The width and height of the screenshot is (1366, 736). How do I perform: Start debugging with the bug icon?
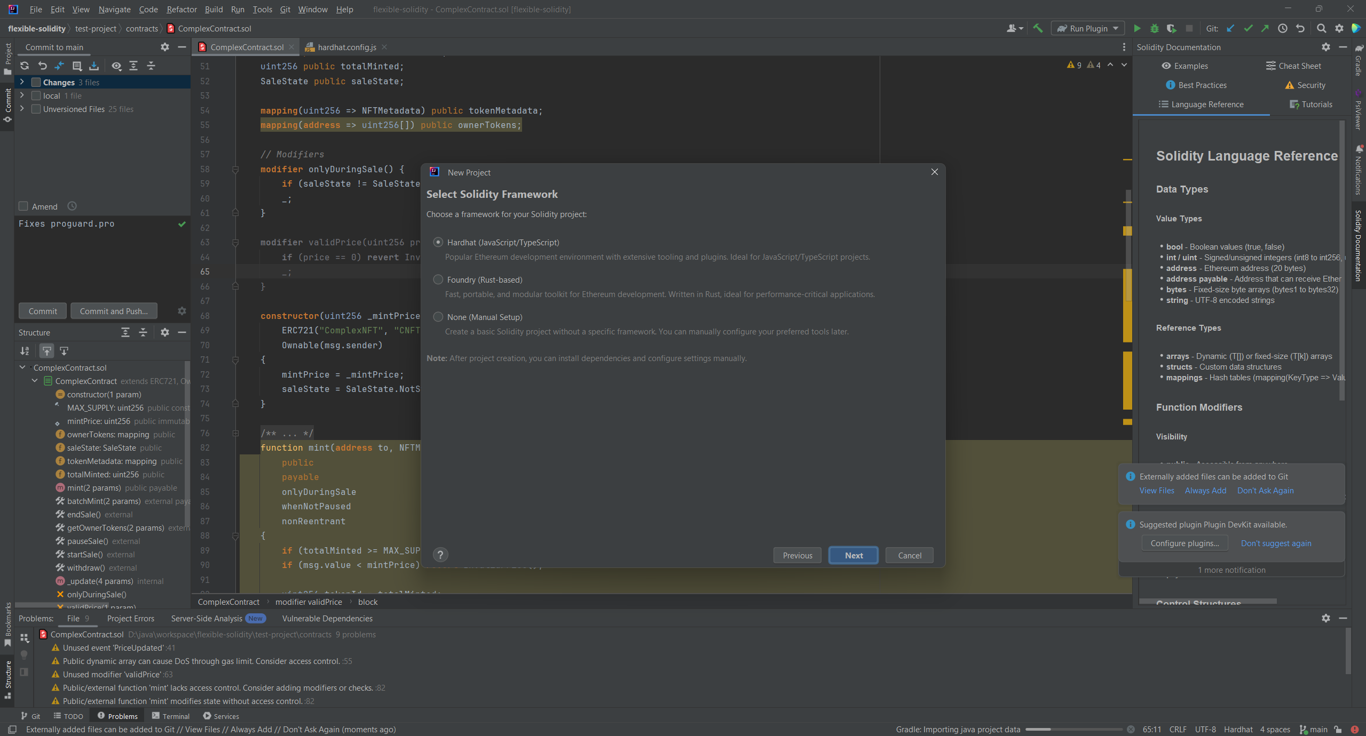tap(1155, 28)
